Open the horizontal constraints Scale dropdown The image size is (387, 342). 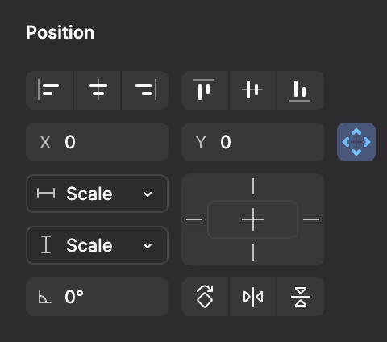coord(98,194)
